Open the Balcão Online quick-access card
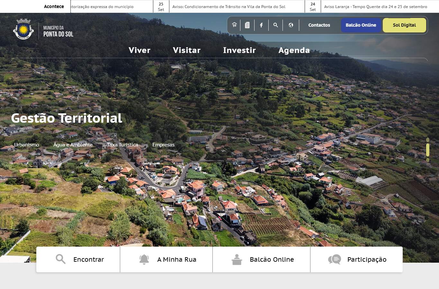 (262, 259)
